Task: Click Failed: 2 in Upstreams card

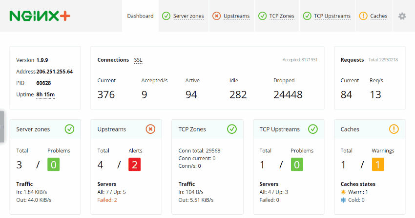Action: click(107, 200)
